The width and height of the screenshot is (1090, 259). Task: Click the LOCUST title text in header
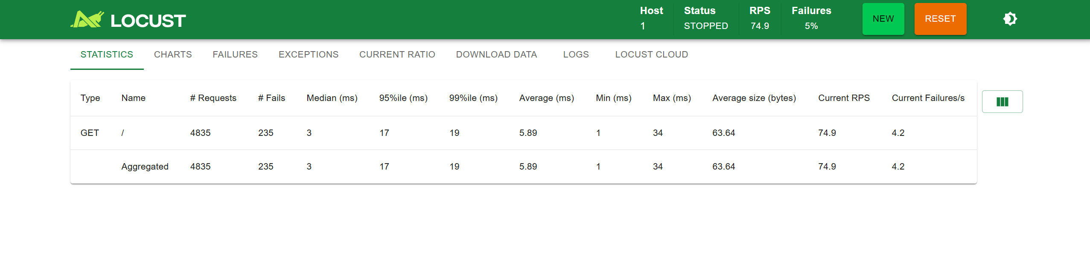[148, 21]
